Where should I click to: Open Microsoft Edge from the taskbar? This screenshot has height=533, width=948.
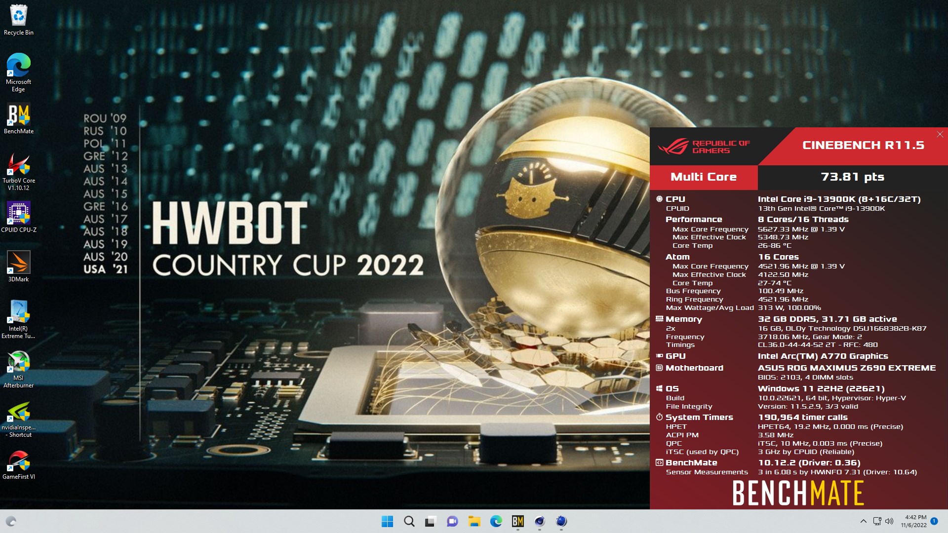[x=496, y=521]
